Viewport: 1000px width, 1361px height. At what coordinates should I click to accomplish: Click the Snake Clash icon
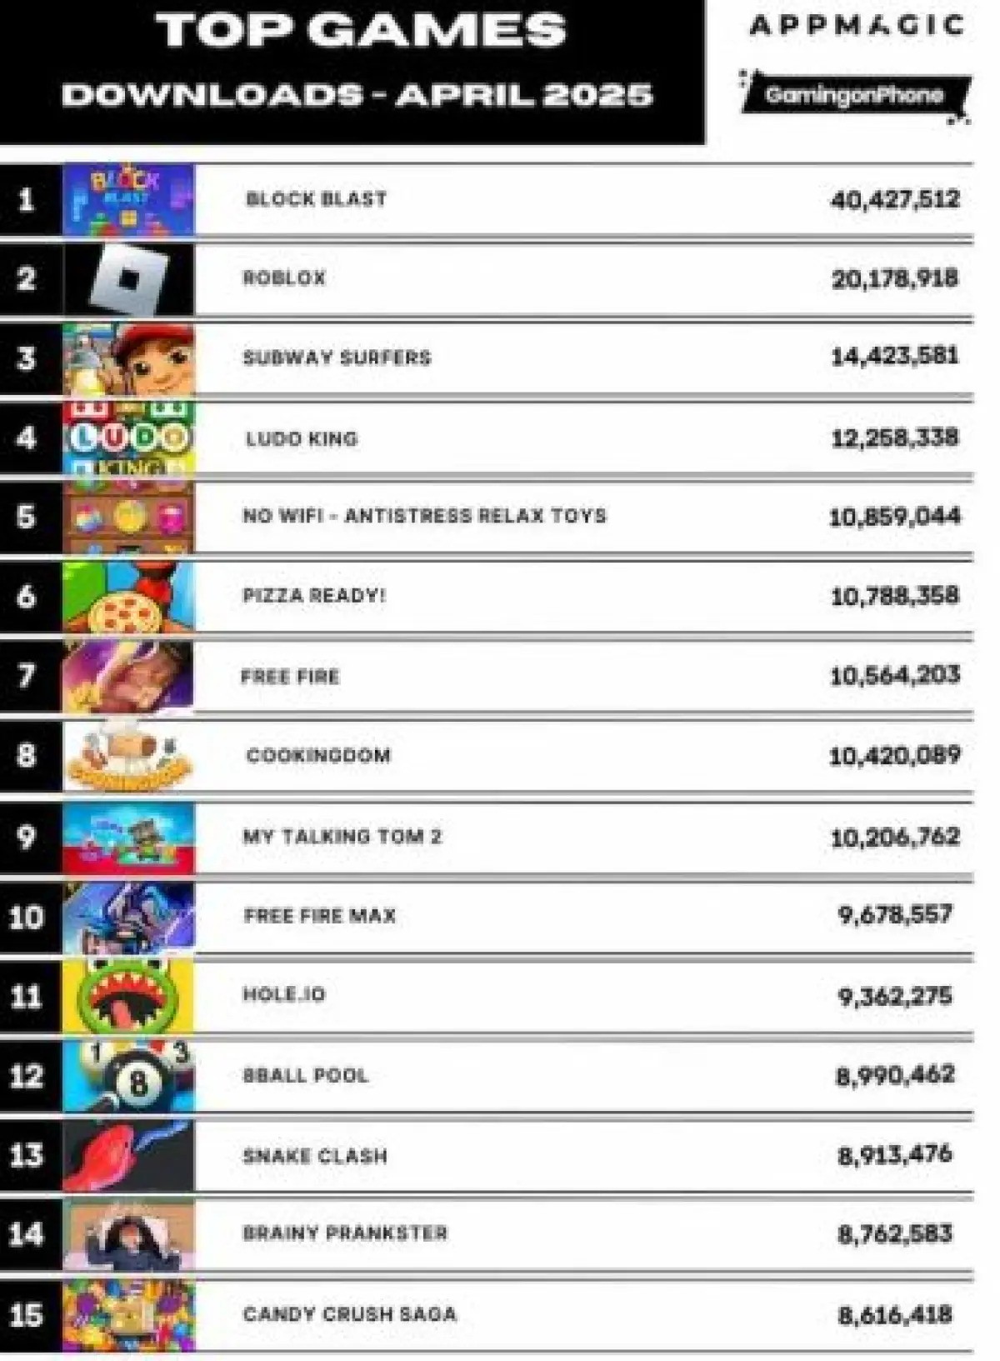pos(128,1156)
